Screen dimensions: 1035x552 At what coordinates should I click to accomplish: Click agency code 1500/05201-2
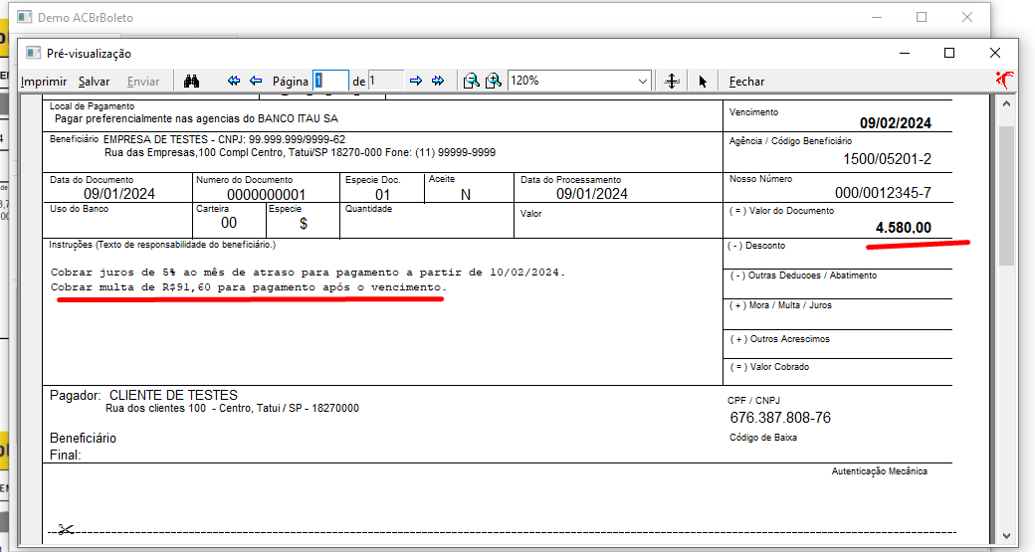click(x=887, y=159)
